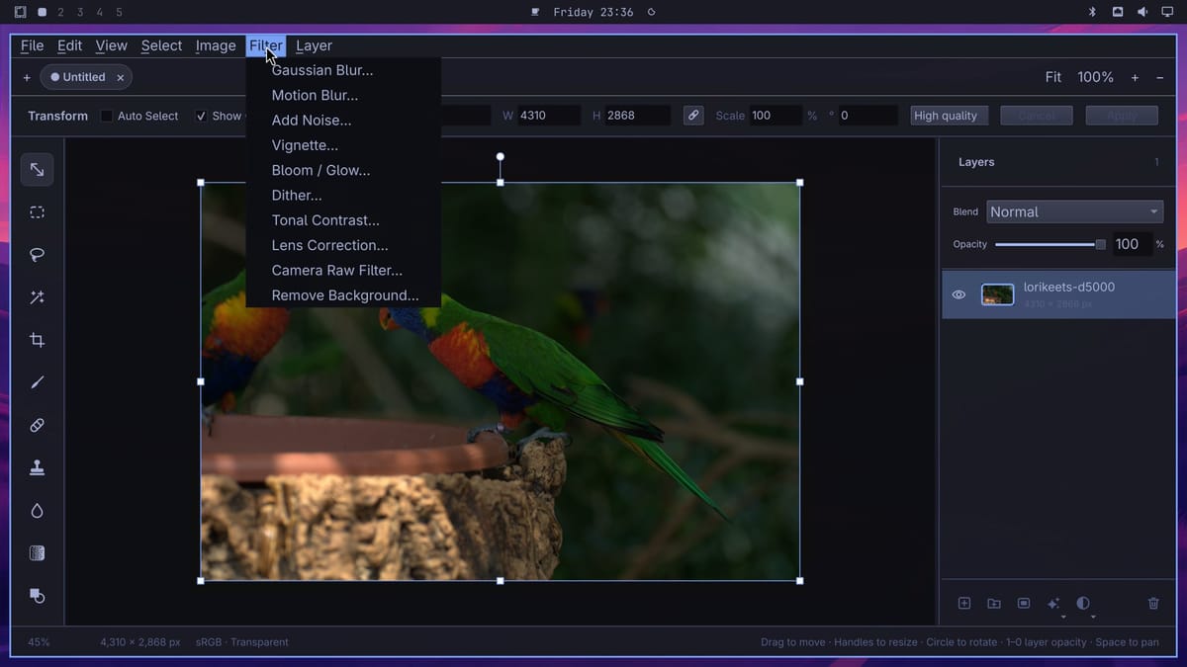Select the Healing bandage tool

[x=37, y=425]
